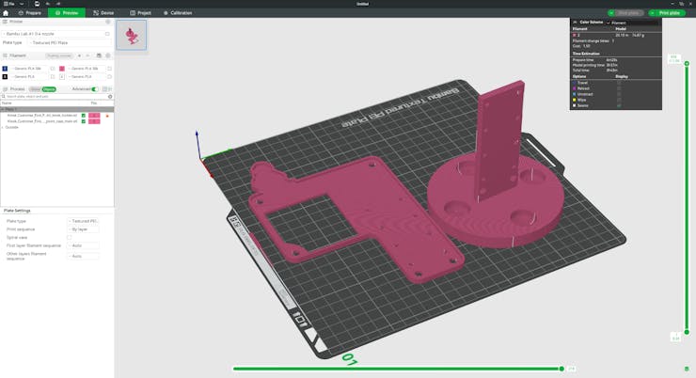Toggle the Seams display checkbox
696x378 pixels.
pos(618,105)
